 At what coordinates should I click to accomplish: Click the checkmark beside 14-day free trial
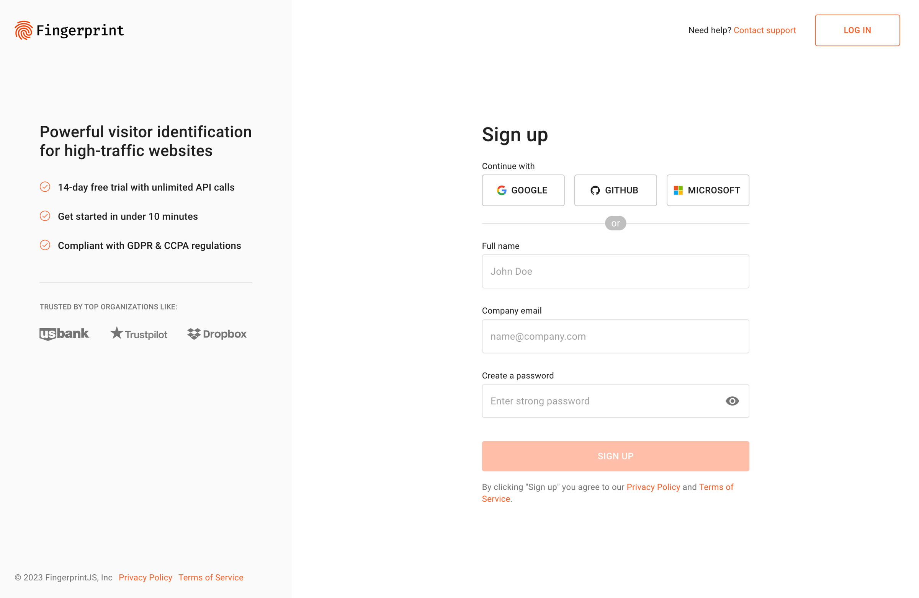click(x=45, y=187)
